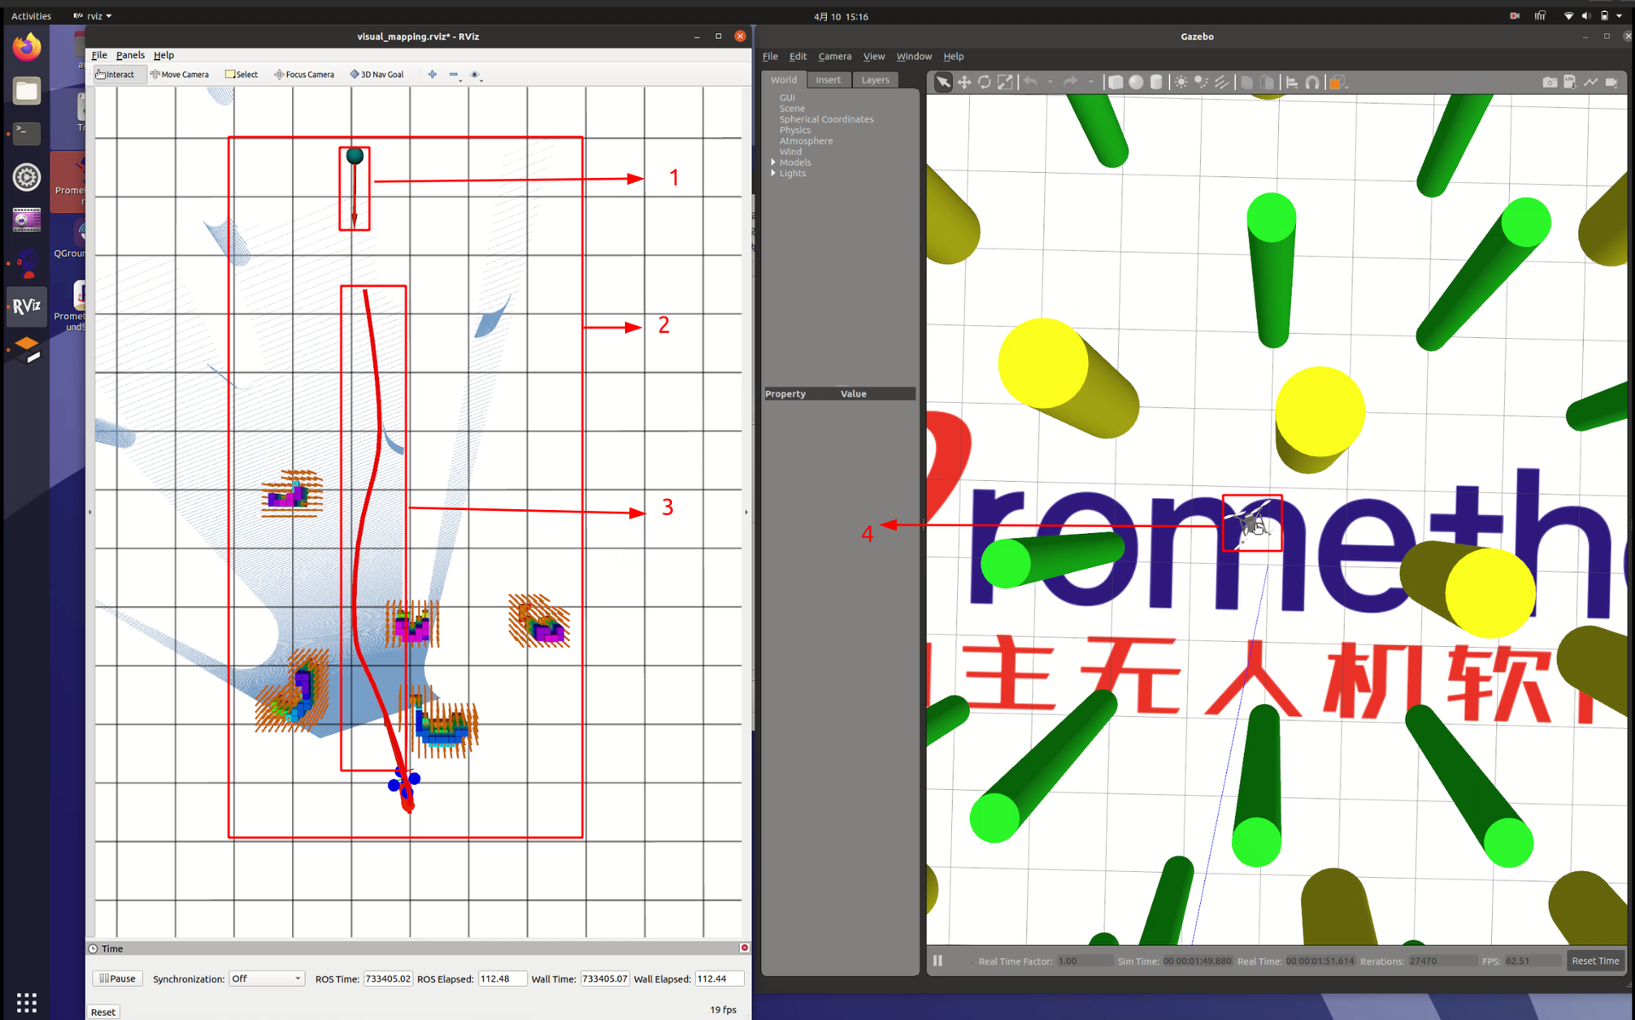Open the Gazebo Edit menu

[798, 56]
